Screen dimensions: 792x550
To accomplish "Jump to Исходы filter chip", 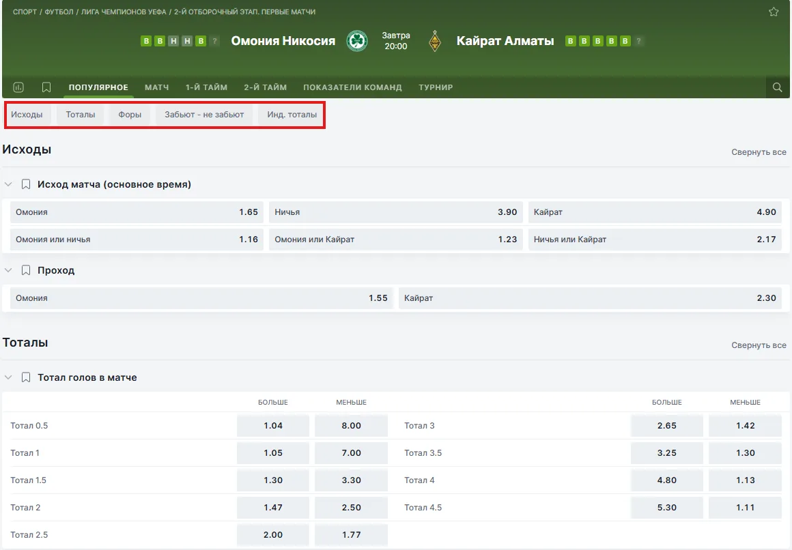I will click(27, 115).
